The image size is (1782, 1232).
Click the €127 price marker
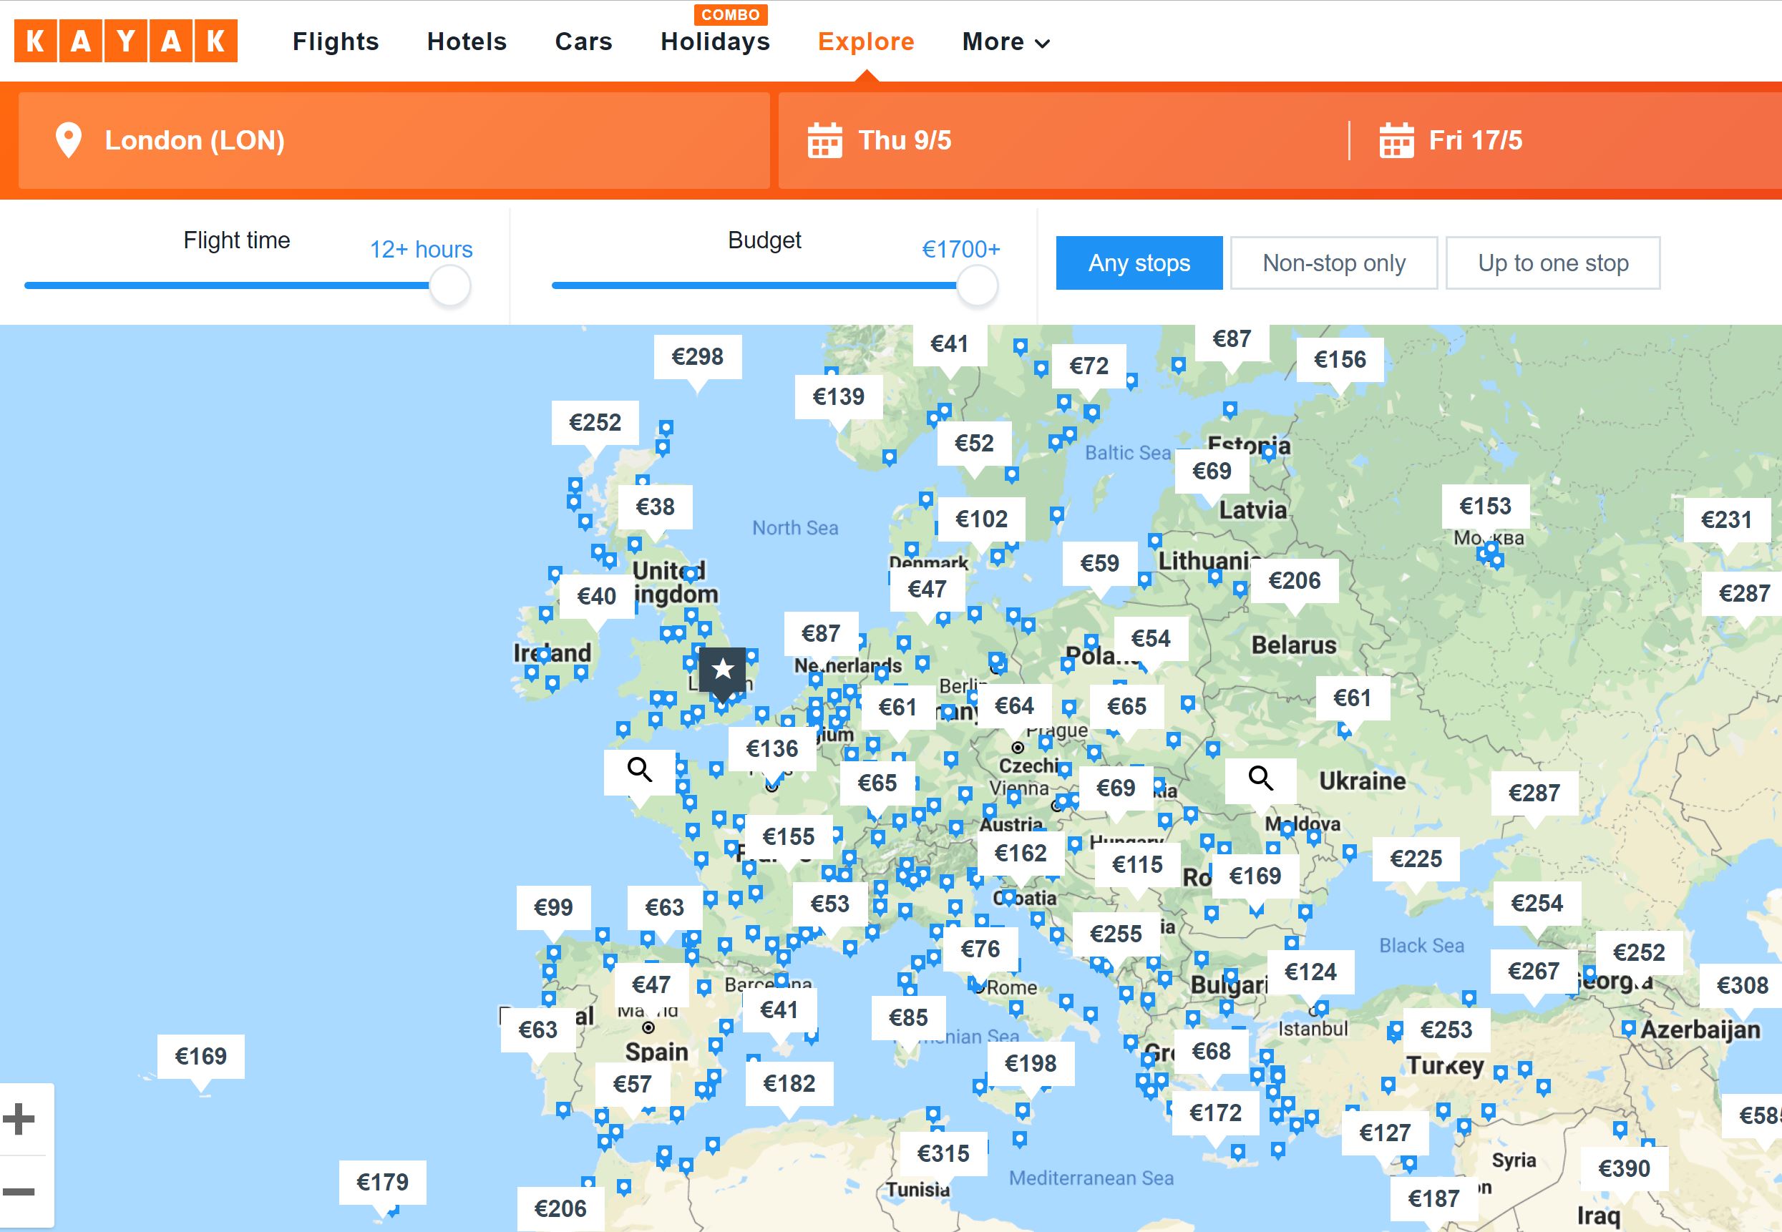pos(1385,1133)
